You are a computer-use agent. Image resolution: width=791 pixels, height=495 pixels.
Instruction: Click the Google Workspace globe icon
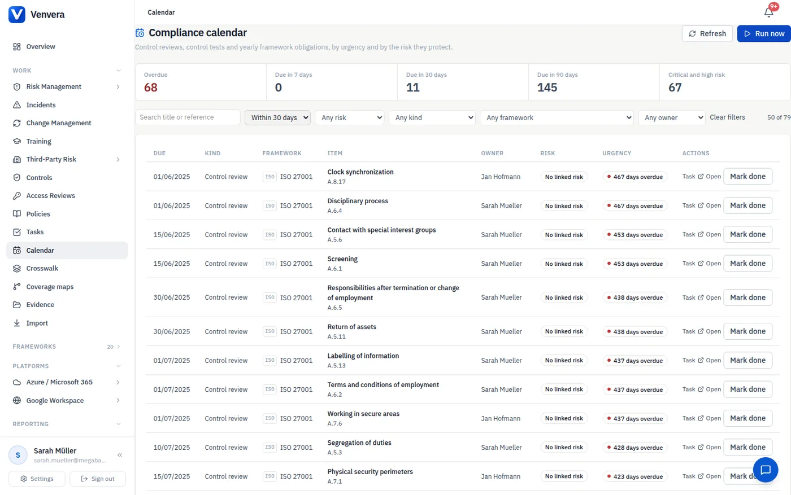coord(17,401)
